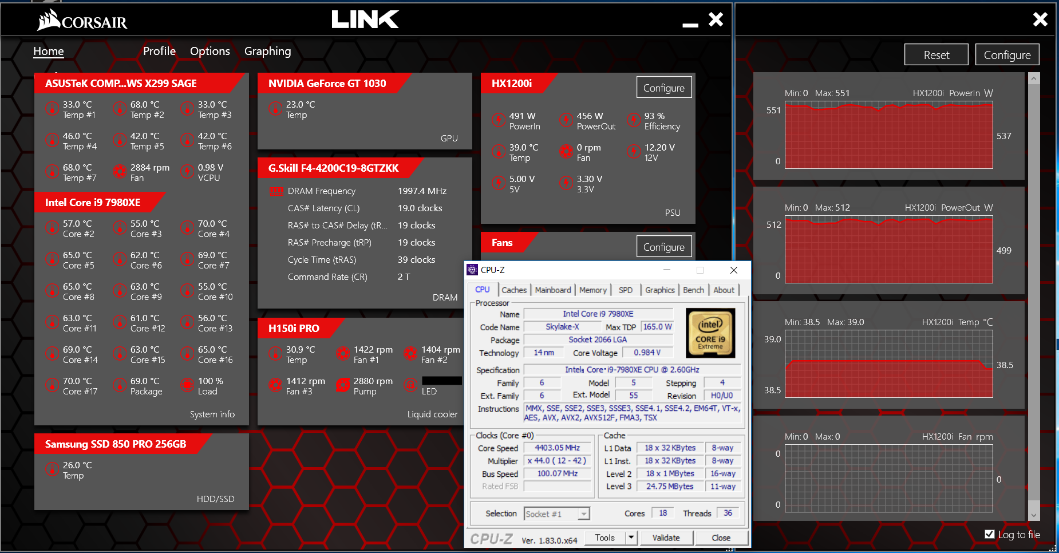Click the Tools button in CPU-Z
Screen dimensions: 1059x553
(x=605, y=538)
